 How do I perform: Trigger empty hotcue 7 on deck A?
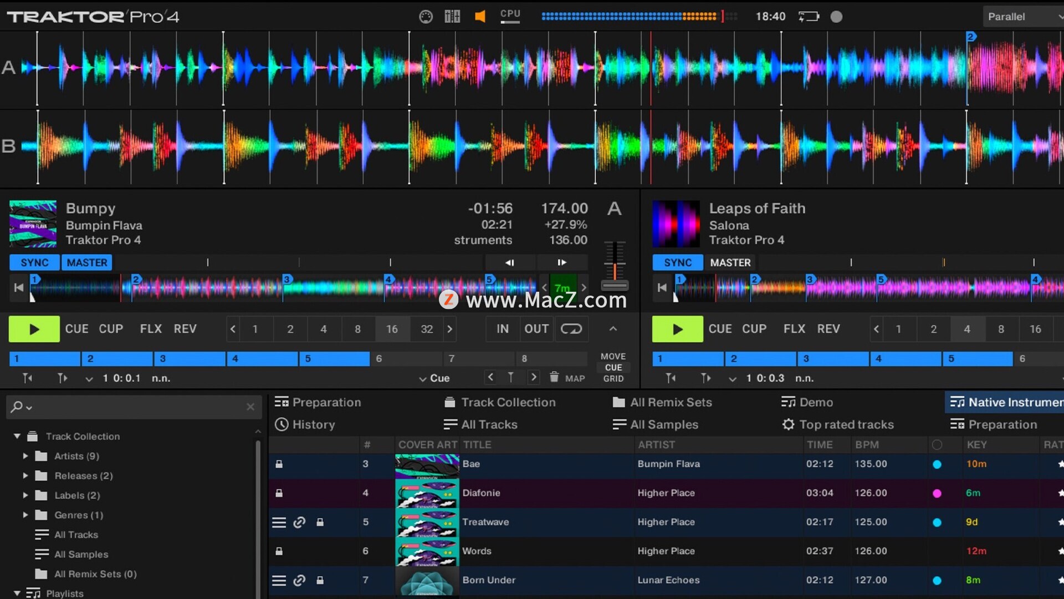(x=479, y=359)
